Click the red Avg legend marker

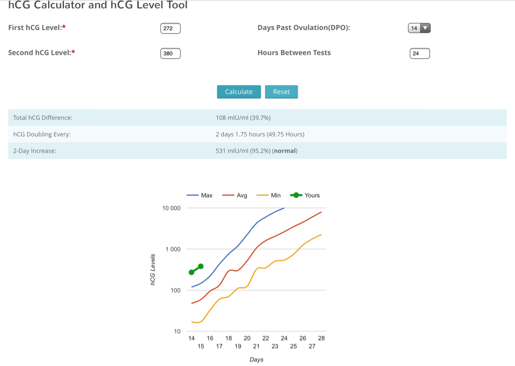point(229,195)
